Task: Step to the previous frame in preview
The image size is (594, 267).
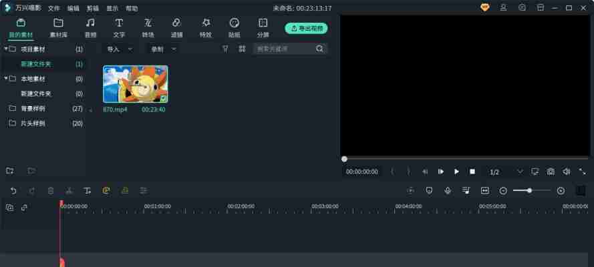Action: click(425, 172)
